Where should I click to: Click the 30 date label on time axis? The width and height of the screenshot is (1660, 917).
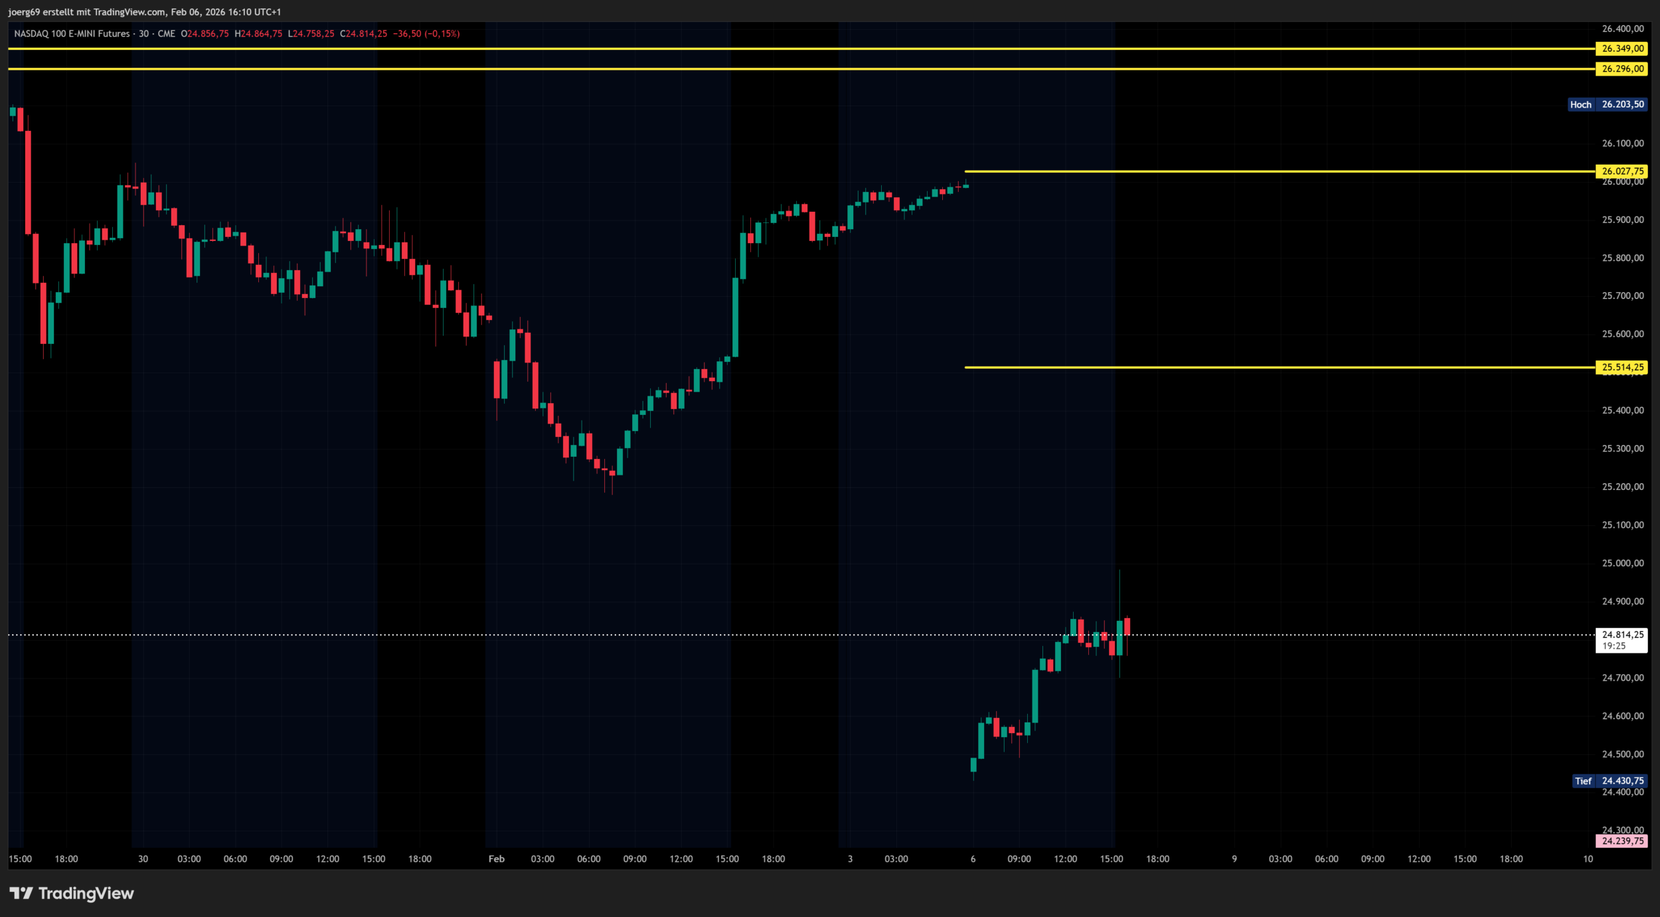[143, 859]
